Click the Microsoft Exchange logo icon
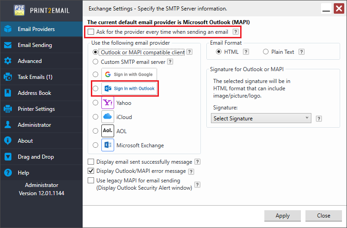Image resolution: width=347 pixels, height=228 pixels. coord(108,145)
